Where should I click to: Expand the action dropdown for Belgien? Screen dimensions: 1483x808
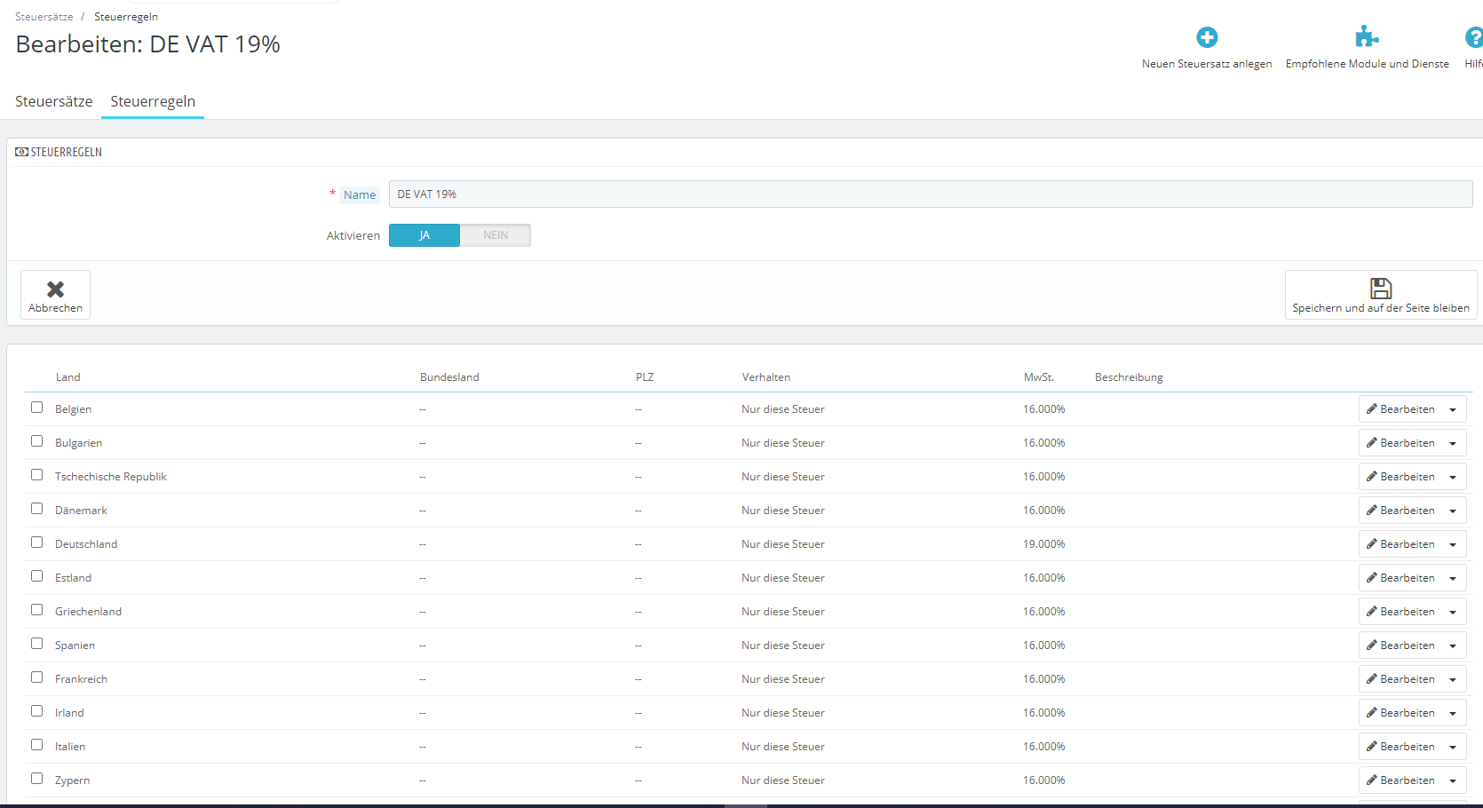(1453, 409)
